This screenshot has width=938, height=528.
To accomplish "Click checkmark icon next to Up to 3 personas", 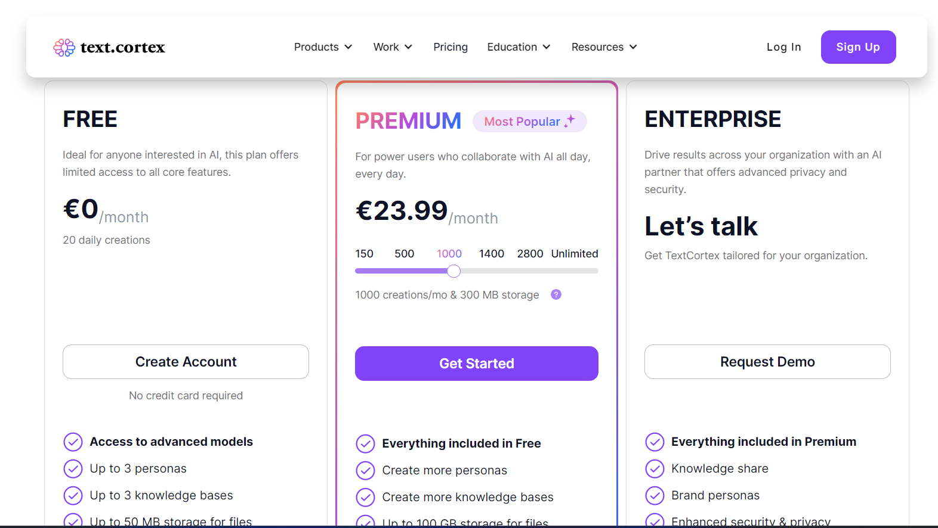I will (x=73, y=469).
